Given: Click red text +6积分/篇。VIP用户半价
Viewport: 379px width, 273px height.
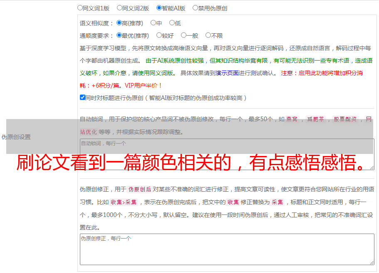Looking at the screenshot, I should 126,85.
